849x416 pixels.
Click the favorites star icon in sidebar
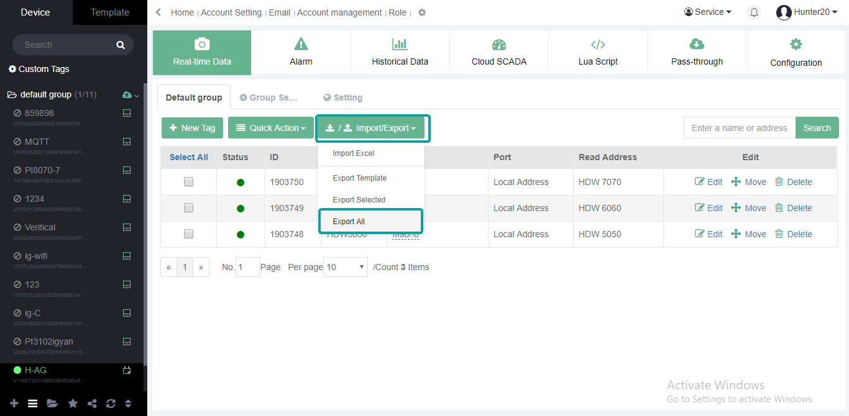(x=73, y=404)
